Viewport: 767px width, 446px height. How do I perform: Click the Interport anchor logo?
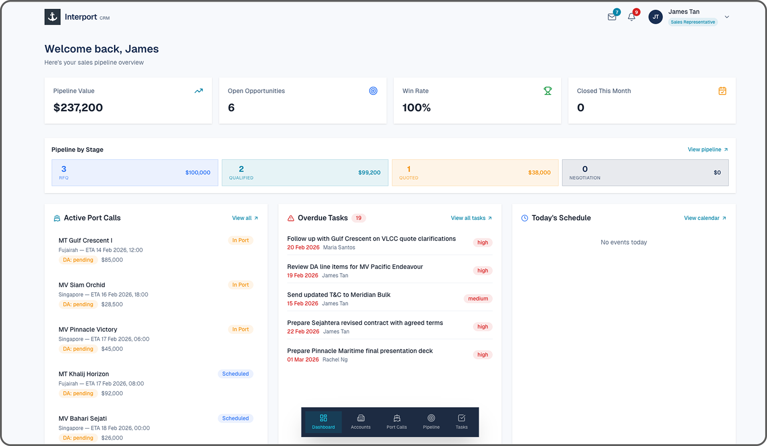tap(52, 17)
